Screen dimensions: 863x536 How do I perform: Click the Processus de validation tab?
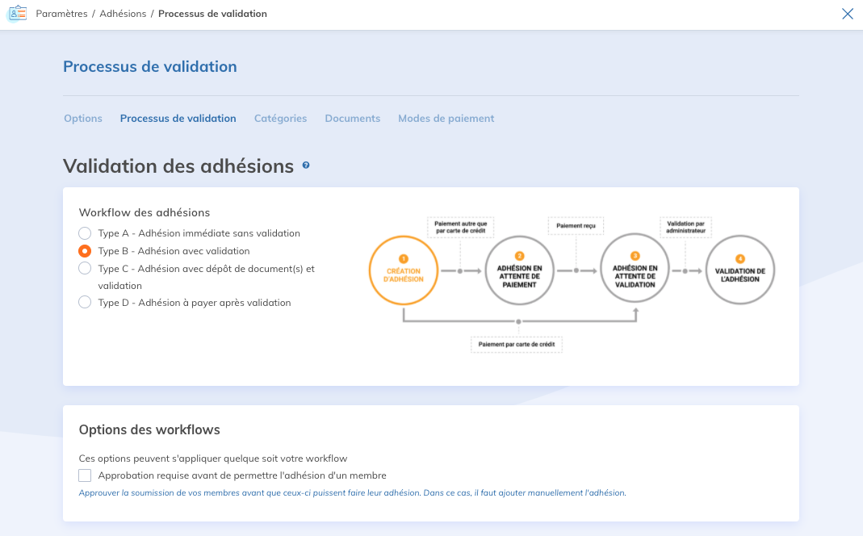pos(178,119)
